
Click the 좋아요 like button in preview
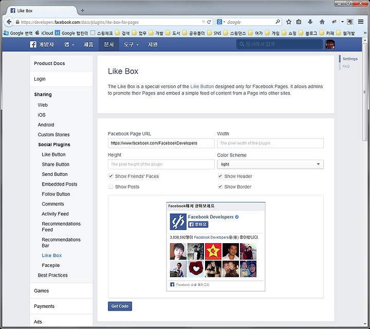coord(198,225)
